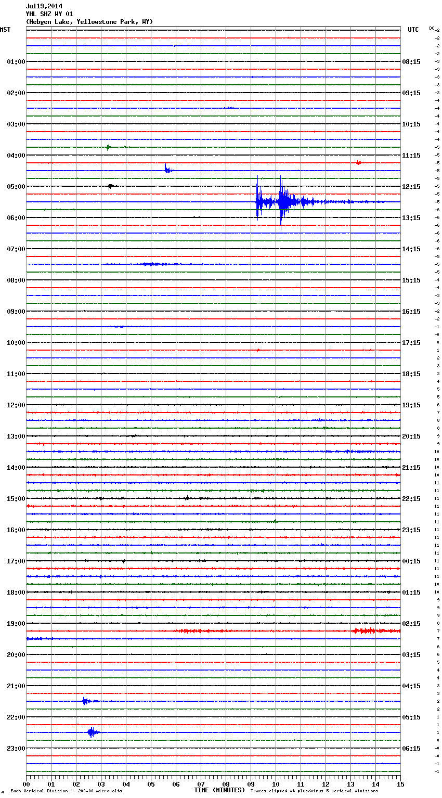Click minute tick label 12 on x-axis
Image resolution: width=442 pixels, height=798 pixels.
tap(326, 784)
